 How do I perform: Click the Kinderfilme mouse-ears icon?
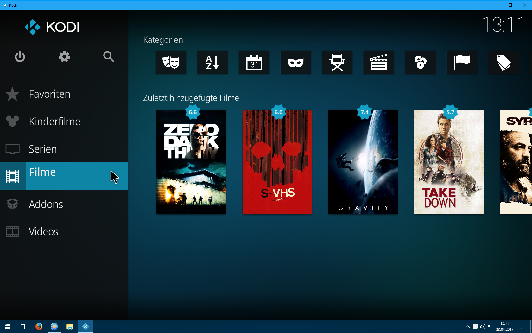click(x=12, y=121)
